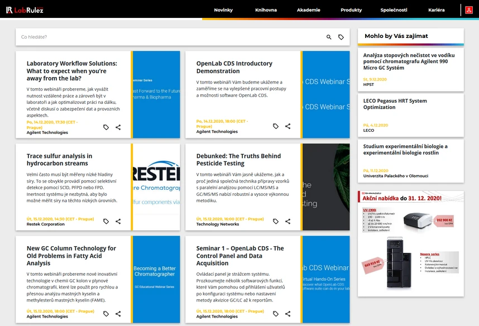
Task: Open the user account icon
Action: tap(468, 10)
